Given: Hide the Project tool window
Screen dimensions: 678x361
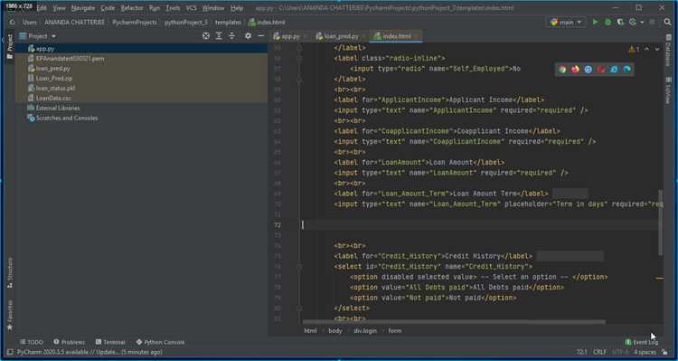Looking at the screenshot, I should (260, 36).
